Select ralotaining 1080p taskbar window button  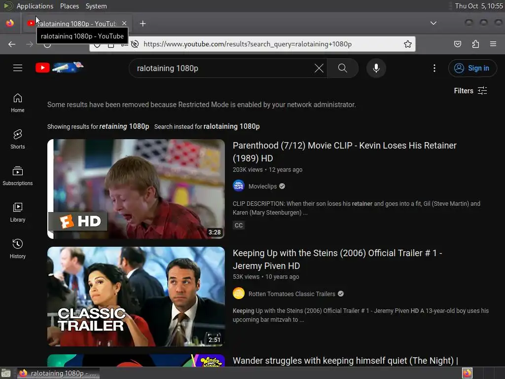(59, 373)
